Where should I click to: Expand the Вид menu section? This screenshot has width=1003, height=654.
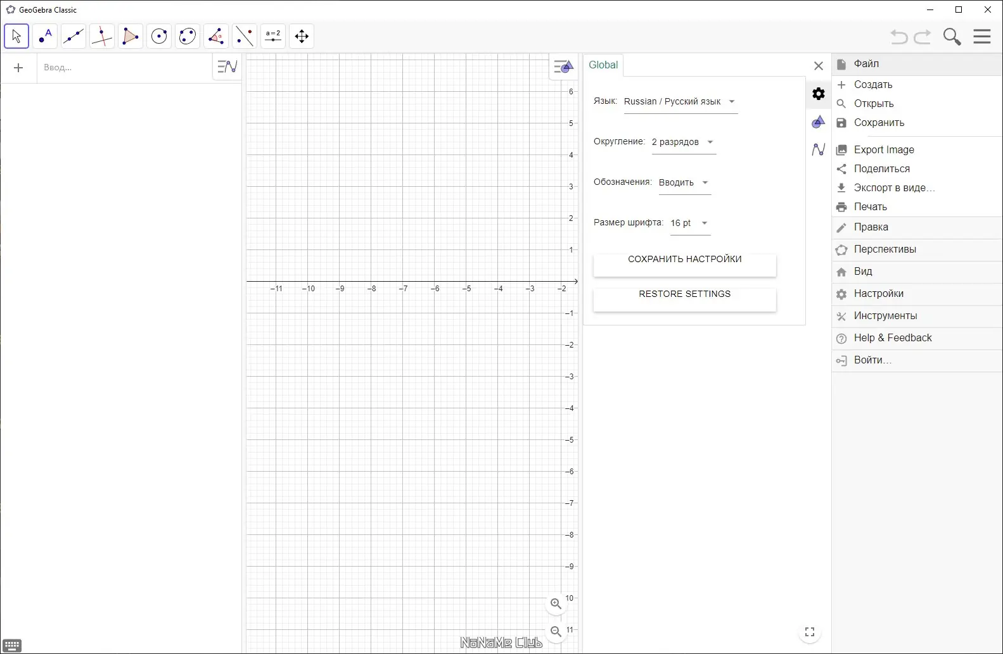pos(917,272)
